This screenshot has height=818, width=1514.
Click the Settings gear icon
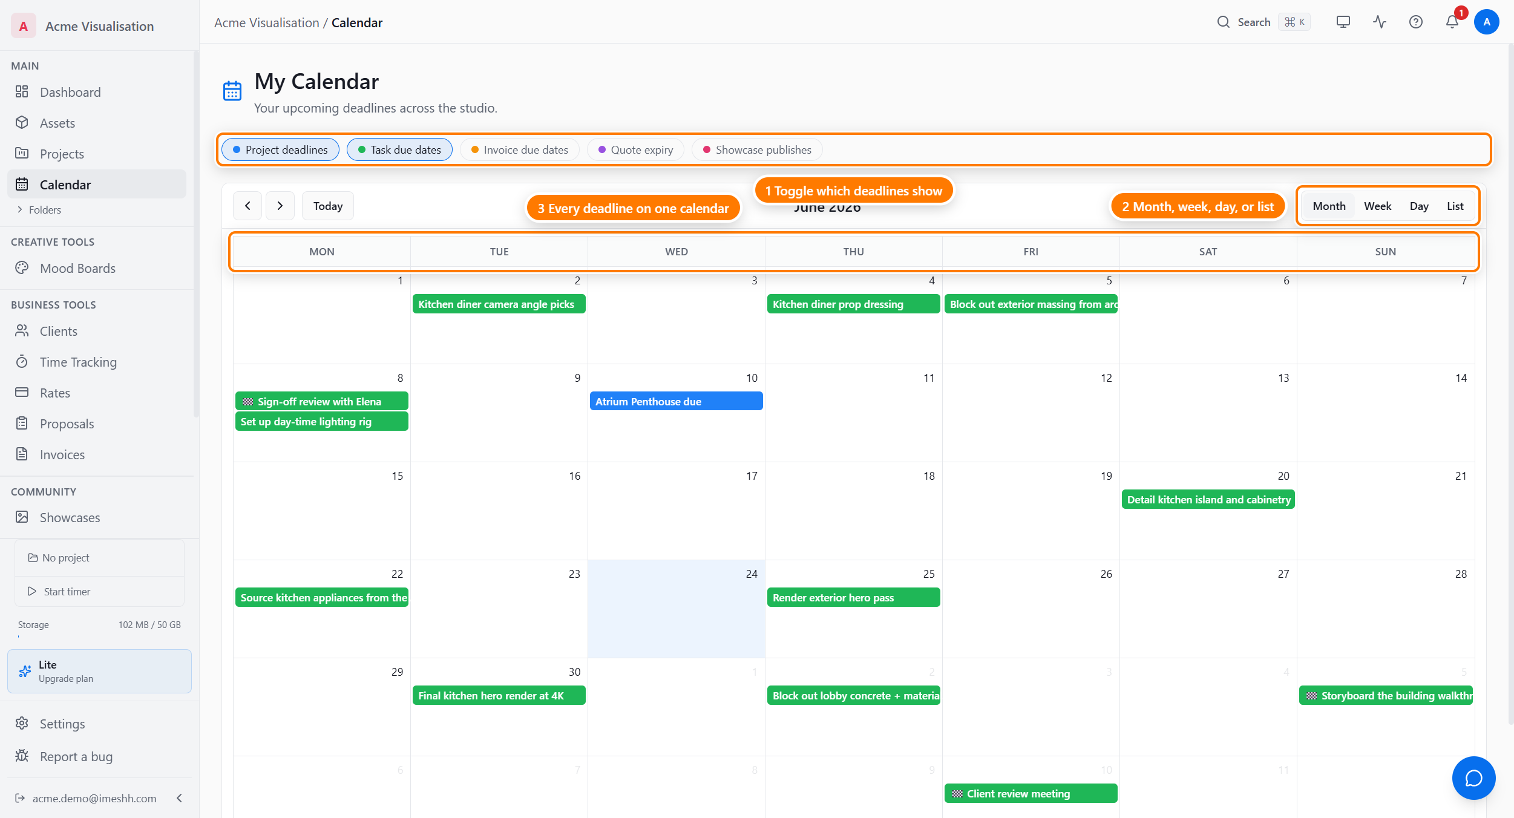22,723
